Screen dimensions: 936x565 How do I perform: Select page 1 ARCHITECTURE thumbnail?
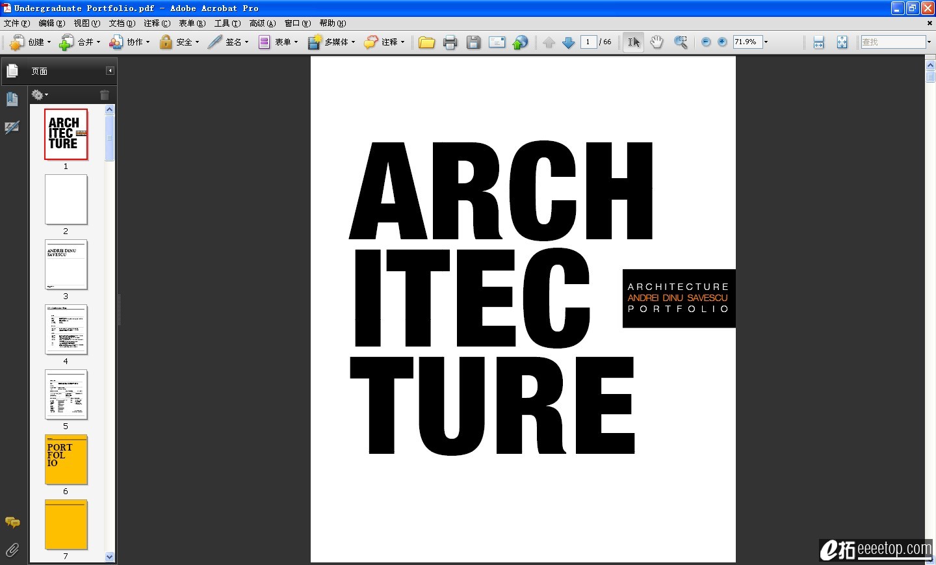pyautogui.click(x=66, y=135)
